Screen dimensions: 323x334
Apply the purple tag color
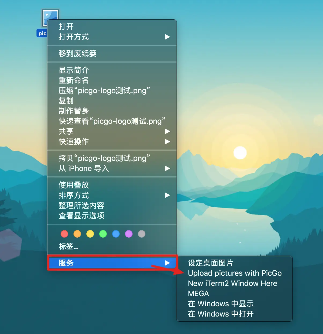click(129, 234)
